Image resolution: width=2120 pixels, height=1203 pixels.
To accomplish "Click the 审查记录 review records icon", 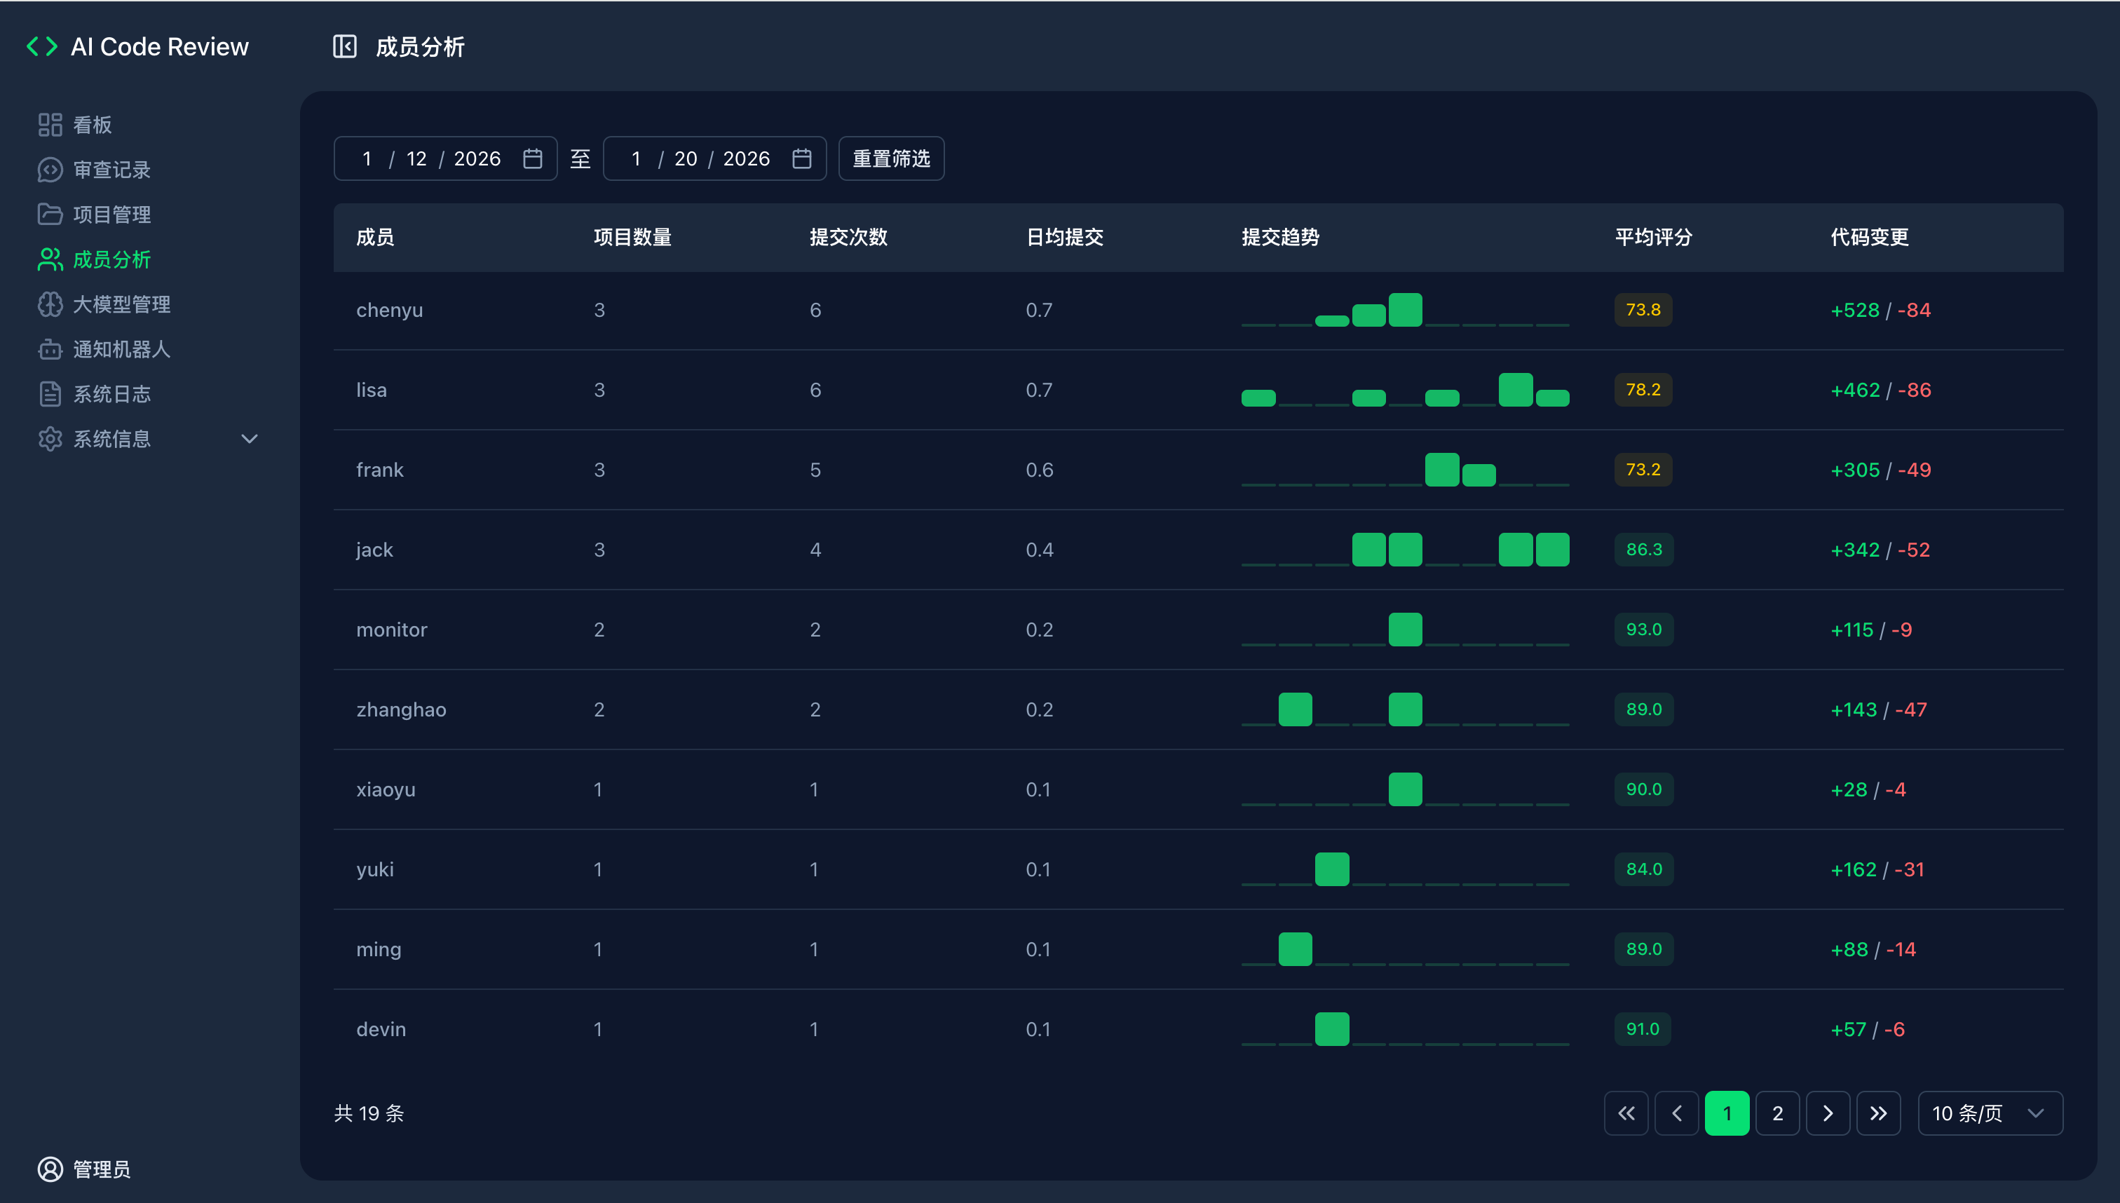I will coord(50,170).
